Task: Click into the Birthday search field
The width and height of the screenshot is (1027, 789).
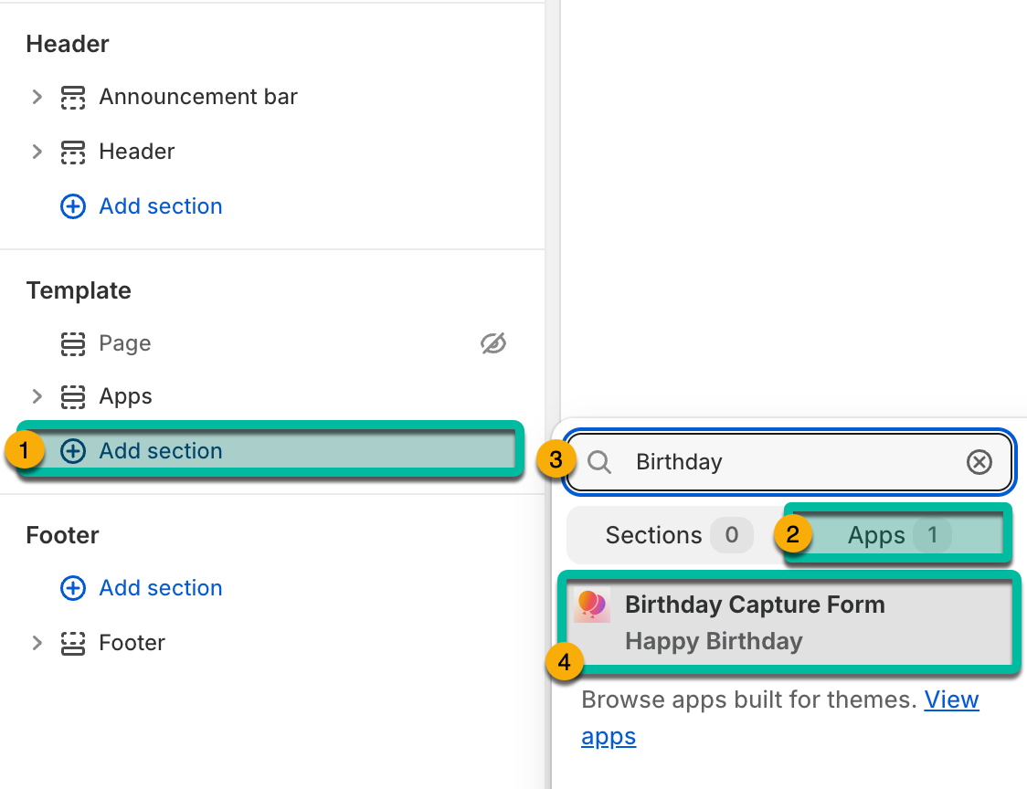Action: point(789,462)
